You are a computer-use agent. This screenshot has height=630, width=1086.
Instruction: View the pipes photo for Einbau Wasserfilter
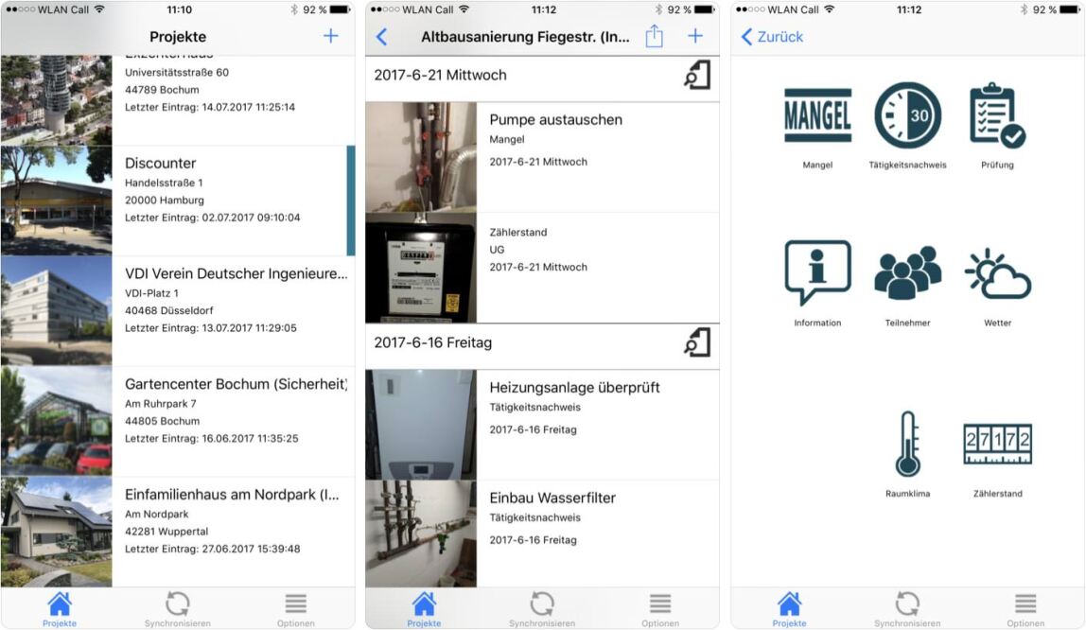421,534
